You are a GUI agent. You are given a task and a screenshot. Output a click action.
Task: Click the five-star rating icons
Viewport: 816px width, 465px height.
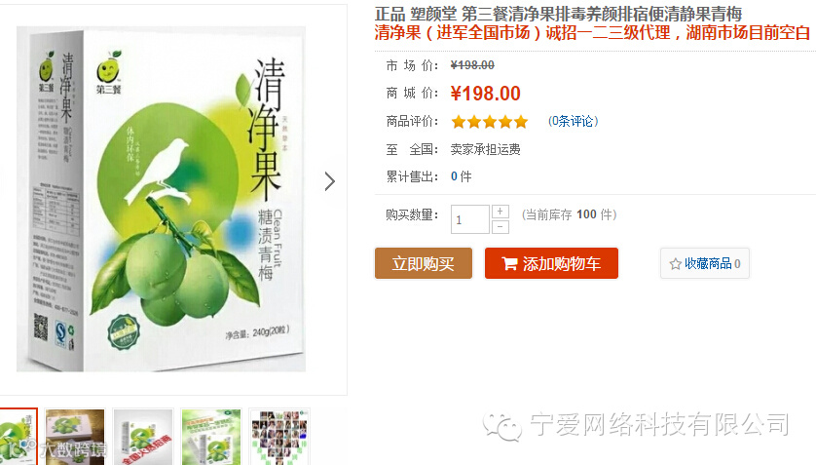pyautogui.click(x=490, y=122)
